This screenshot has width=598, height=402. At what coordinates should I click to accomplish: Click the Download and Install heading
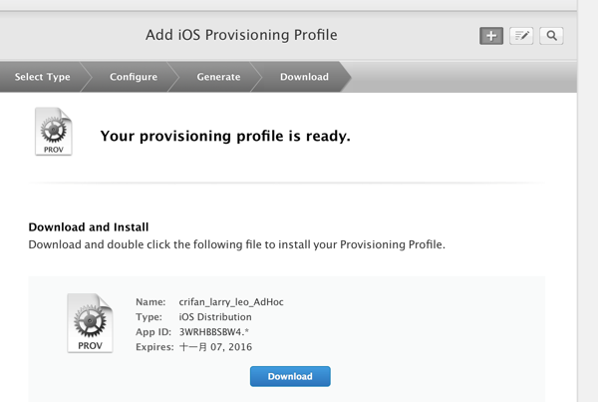click(x=91, y=227)
